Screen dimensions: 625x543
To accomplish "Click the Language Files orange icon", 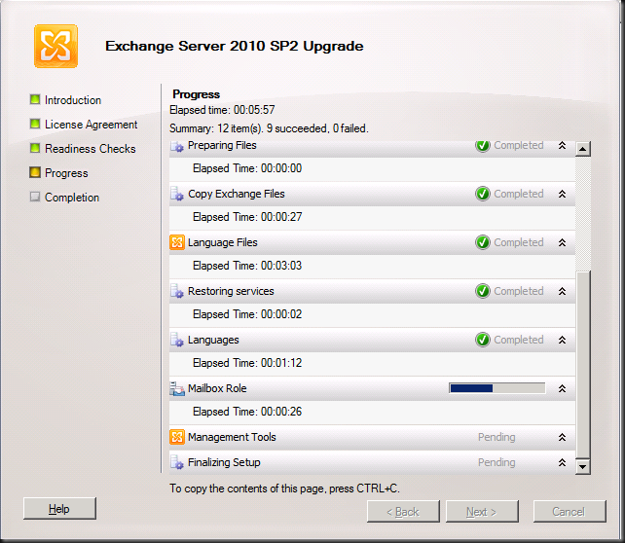I will point(177,242).
